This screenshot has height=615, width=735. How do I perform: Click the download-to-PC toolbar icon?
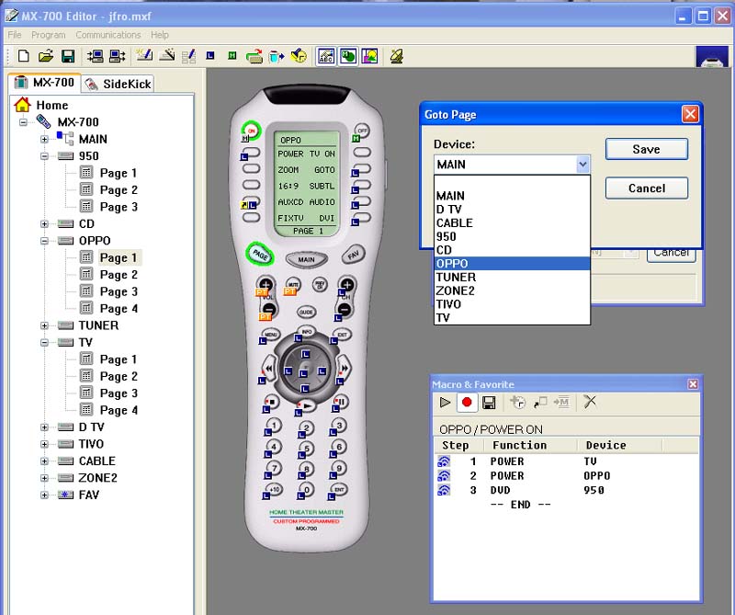click(x=96, y=56)
